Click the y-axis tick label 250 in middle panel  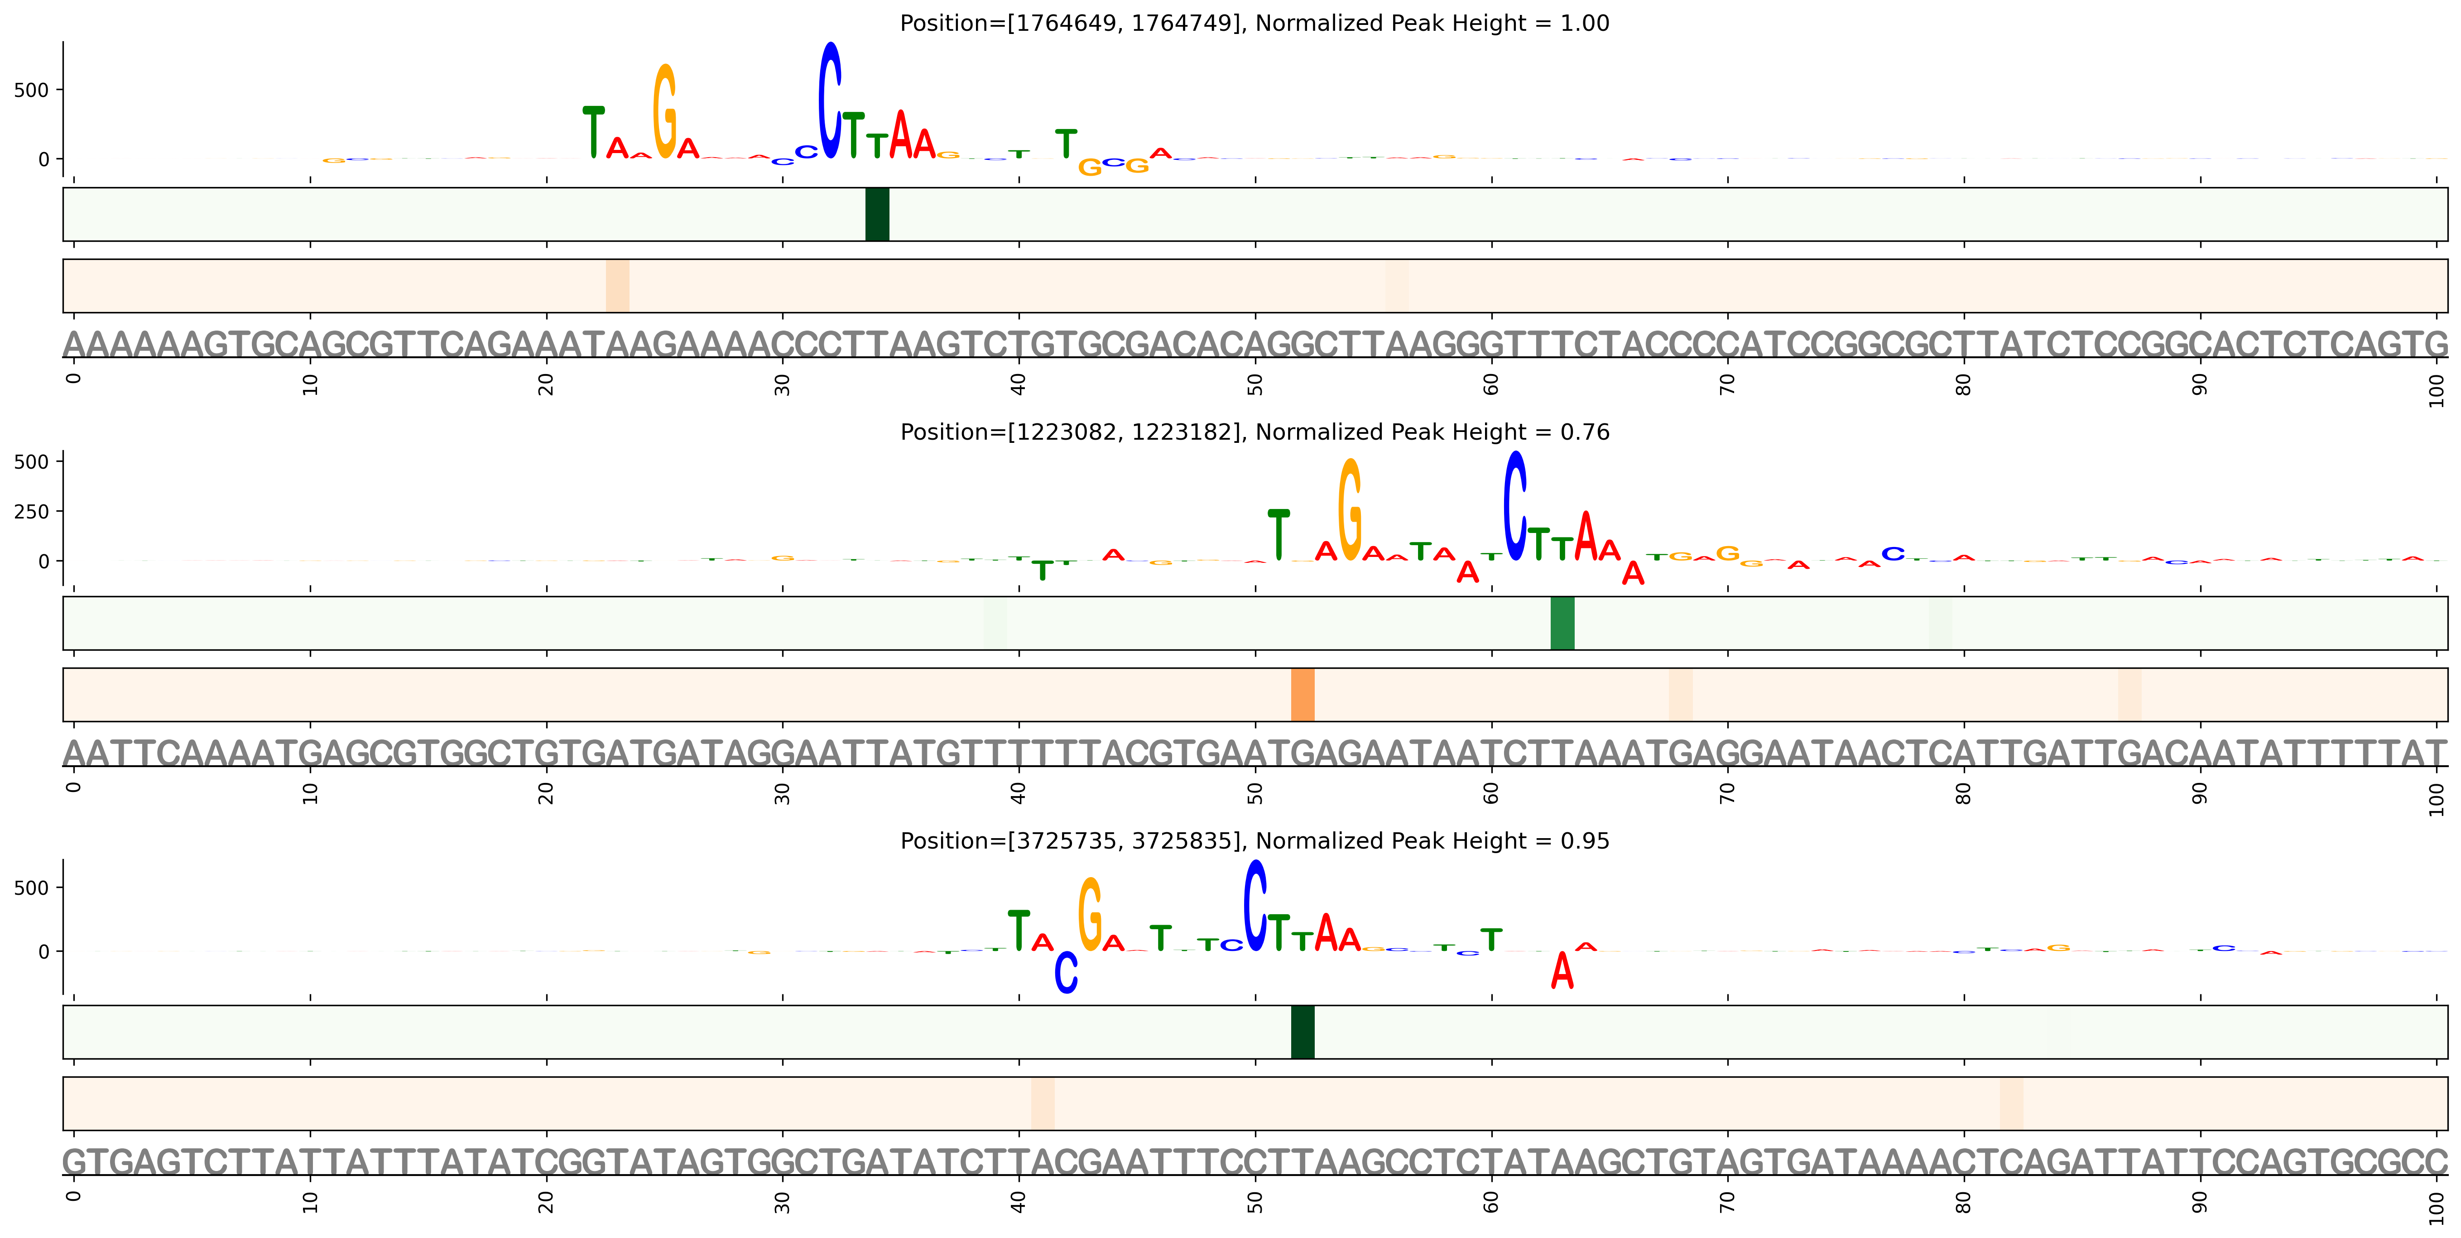tap(31, 511)
